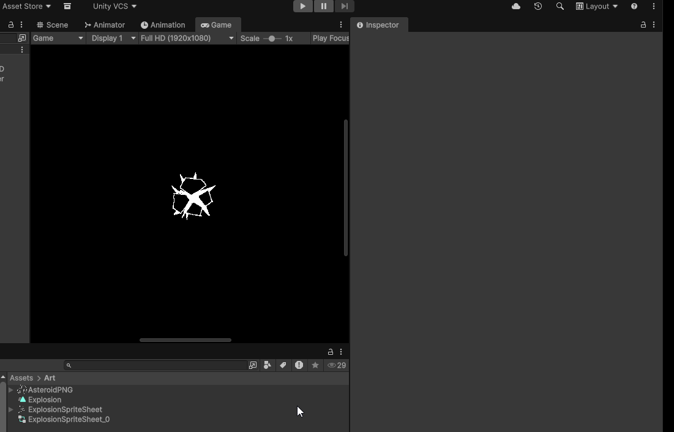Open the global search magnifier icon
The image size is (674, 432).
click(560, 6)
